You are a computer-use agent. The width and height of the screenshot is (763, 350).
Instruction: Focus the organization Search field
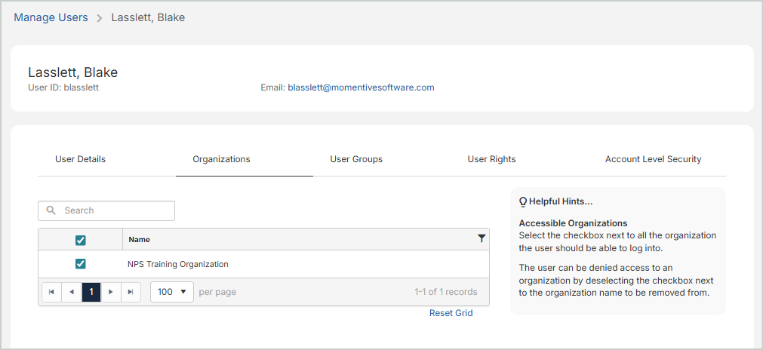113,211
